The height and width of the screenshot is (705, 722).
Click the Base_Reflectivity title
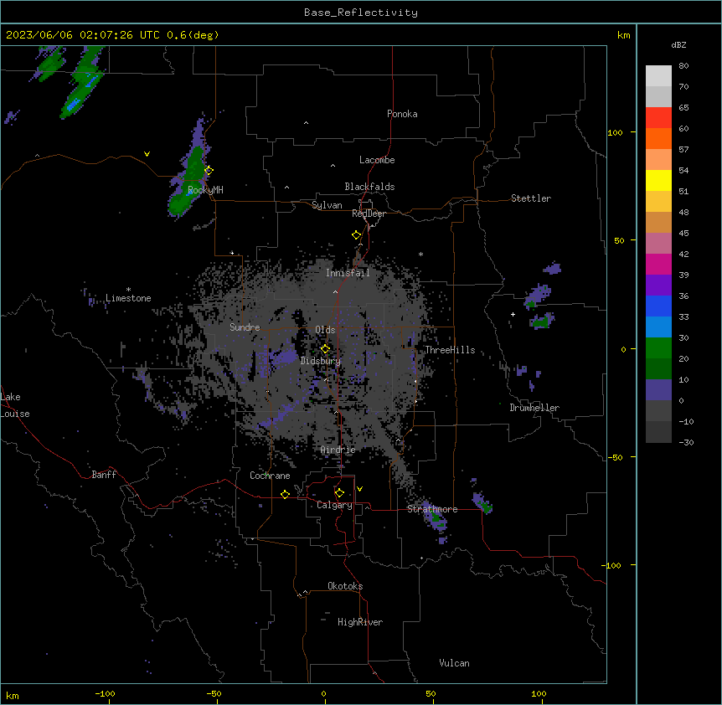pyautogui.click(x=361, y=13)
